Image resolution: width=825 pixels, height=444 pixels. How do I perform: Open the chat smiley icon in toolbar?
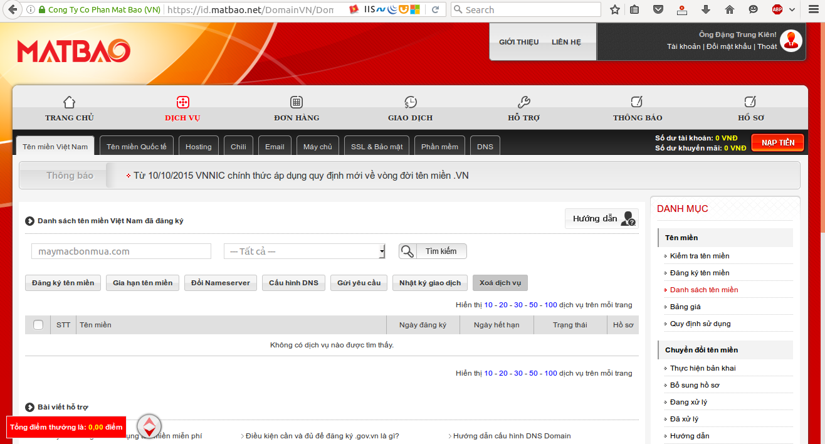pyautogui.click(x=753, y=9)
